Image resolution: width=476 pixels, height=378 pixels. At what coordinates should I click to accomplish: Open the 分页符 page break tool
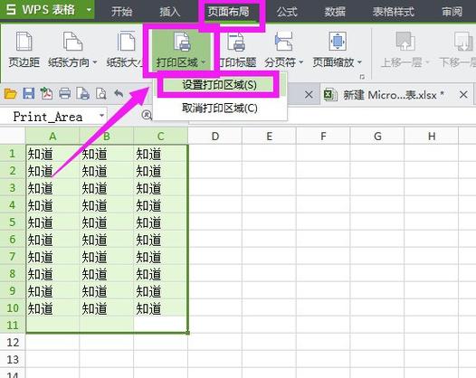click(283, 49)
